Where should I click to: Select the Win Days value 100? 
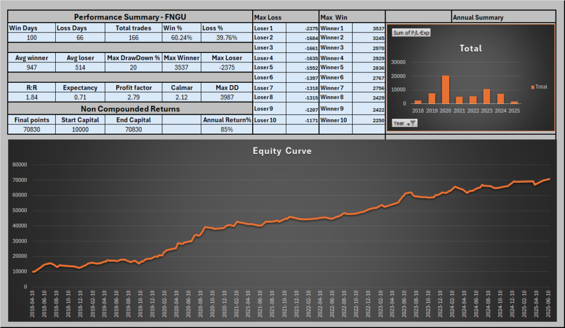[31, 38]
